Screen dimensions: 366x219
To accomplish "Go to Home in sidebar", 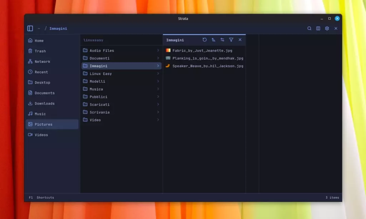I will [x=52, y=41].
